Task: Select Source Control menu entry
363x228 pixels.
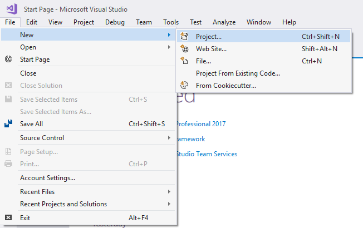Action: click(x=88, y=137)
